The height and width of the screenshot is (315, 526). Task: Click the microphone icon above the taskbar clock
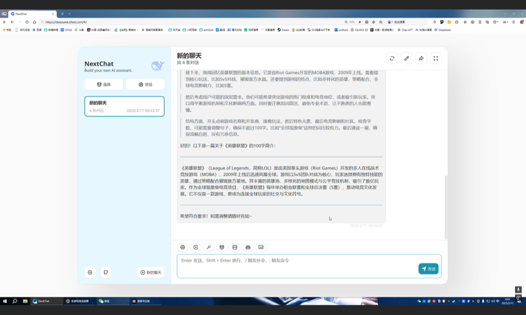518,289
